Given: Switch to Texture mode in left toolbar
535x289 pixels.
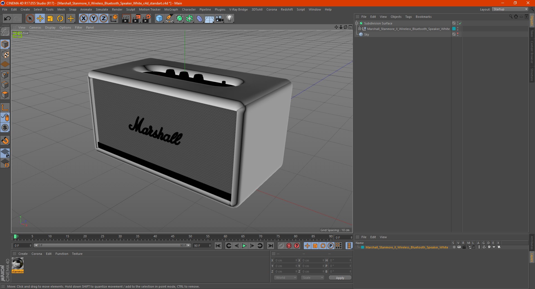Looking at the screenshot, I should pos(5,54).
